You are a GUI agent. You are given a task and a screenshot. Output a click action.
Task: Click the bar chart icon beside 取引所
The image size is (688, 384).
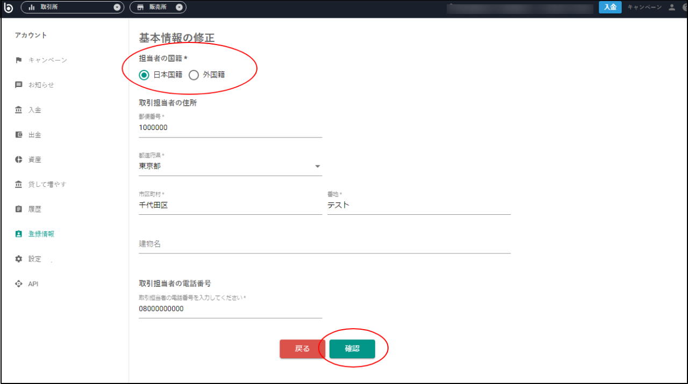(x=31, y=8)
